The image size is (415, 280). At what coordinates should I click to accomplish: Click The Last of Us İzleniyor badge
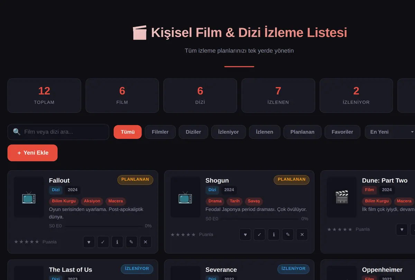(x=137, y=269)
